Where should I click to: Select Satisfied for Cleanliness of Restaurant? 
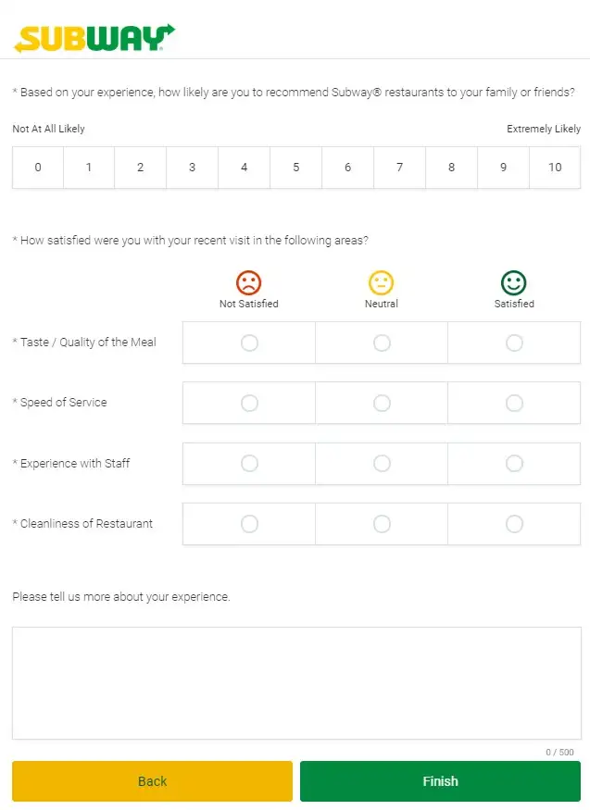point(514,523)
